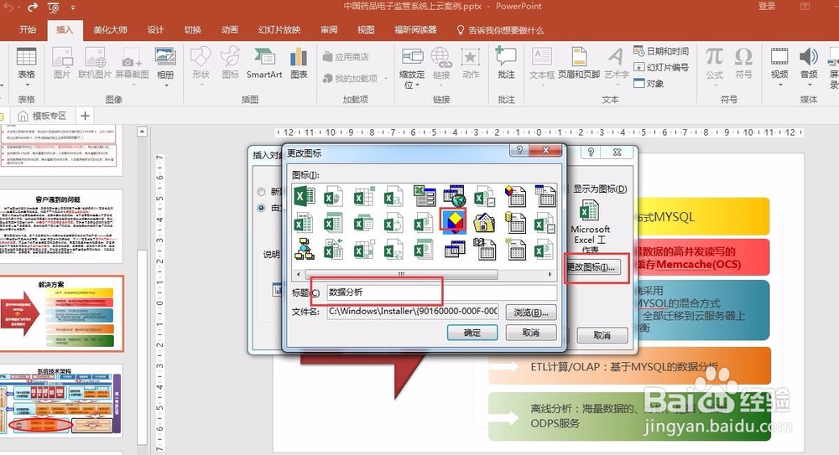The image size is (839, 455).
Task: Select the Excel file icon with letter a
Action: tap(393, 197)
